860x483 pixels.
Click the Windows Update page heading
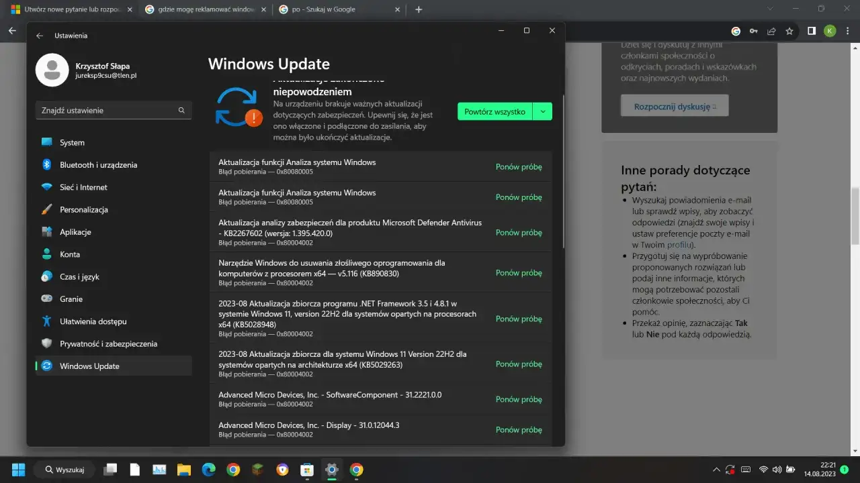pos(269,64)
